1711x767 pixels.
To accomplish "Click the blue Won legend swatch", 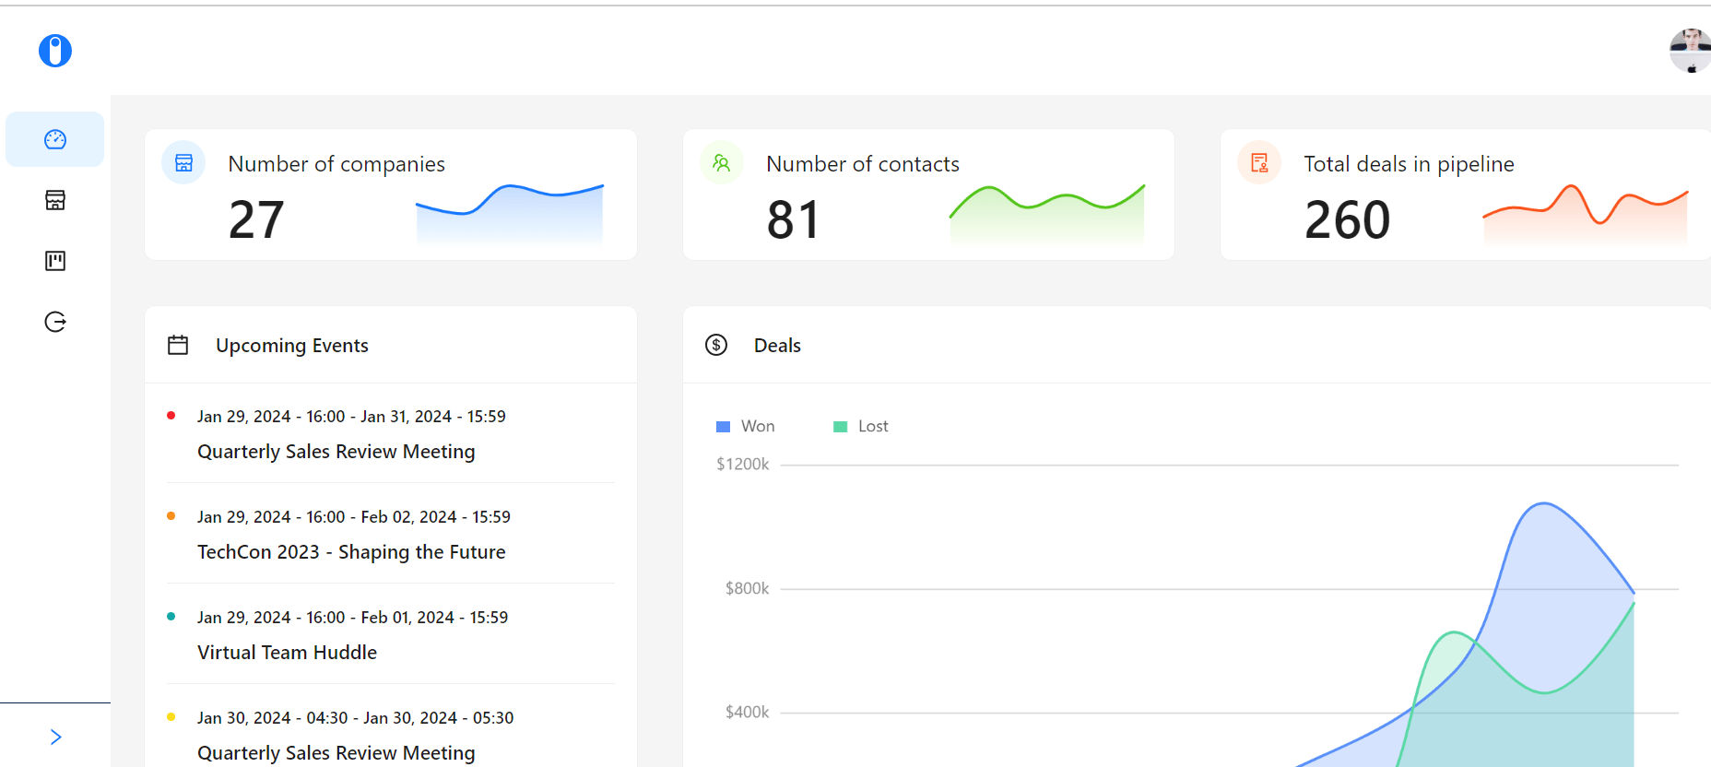I will pos(724,427).
